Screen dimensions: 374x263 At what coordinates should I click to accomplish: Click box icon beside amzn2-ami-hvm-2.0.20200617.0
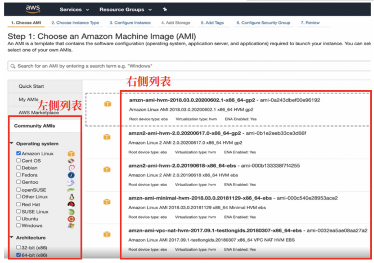[x=107, y=137]
